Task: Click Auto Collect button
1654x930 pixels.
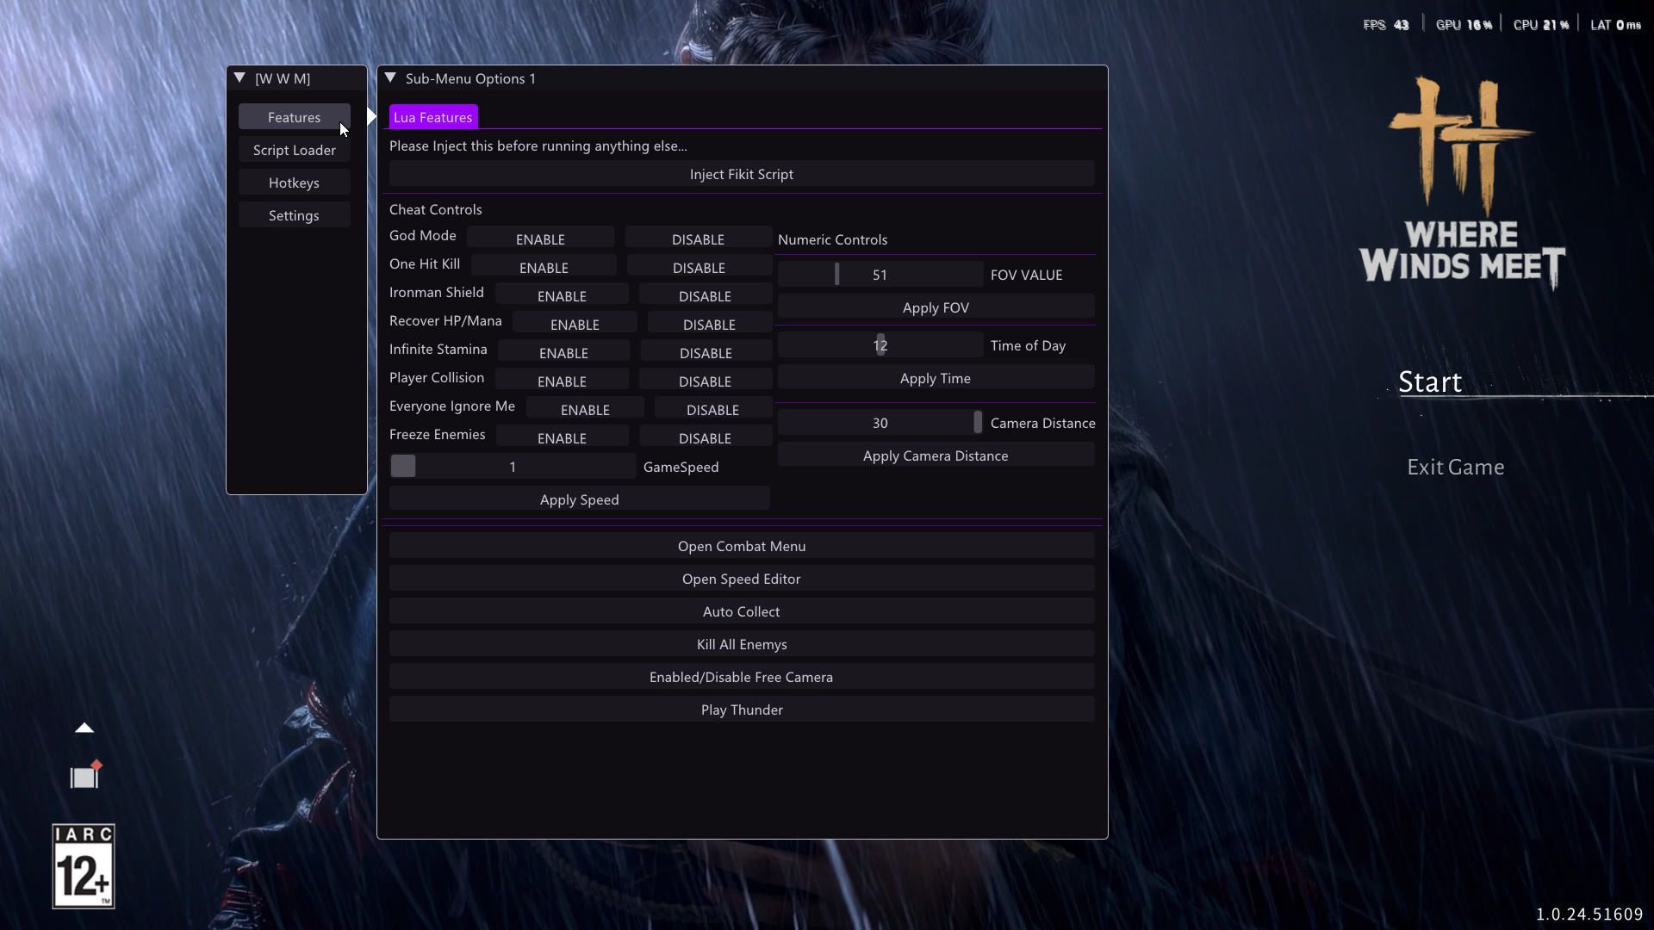Action: (x=742, y=611)
